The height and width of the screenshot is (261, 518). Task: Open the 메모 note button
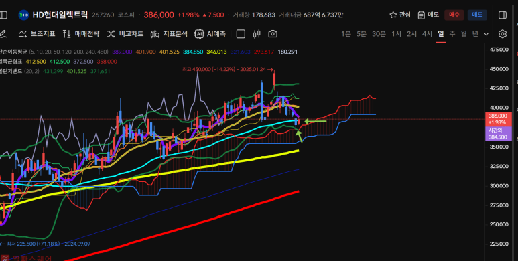[x=428, y=15]
